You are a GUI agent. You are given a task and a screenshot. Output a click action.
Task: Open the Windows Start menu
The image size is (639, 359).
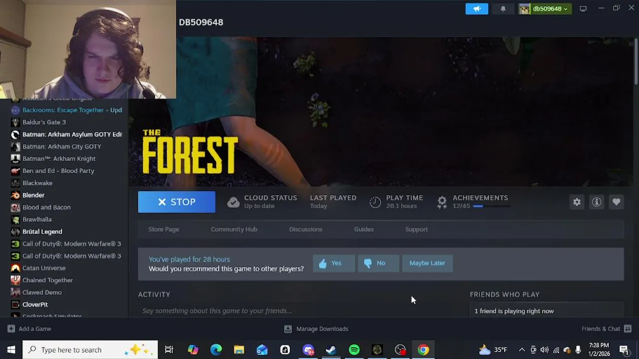[11, 350]
